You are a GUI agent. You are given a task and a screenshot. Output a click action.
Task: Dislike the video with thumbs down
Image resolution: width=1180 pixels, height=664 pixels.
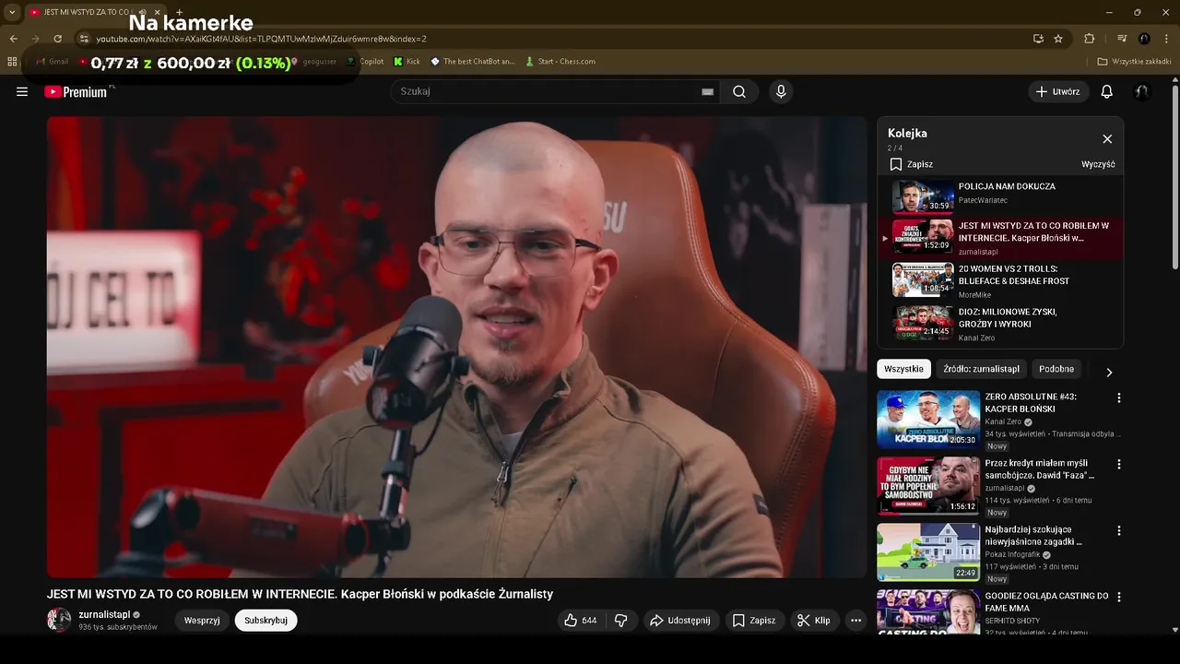[x=621, y=621]
